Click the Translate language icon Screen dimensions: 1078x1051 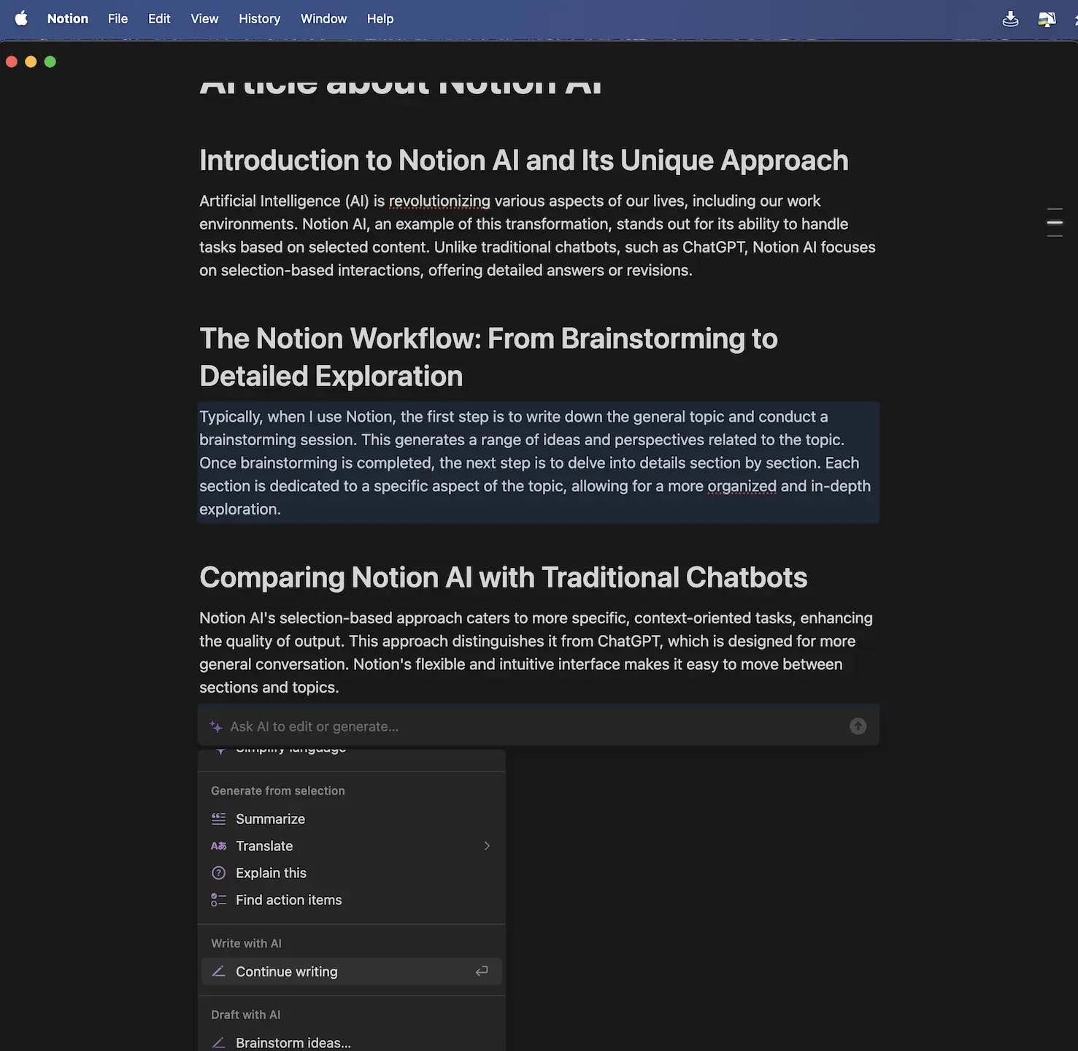click(218, 846)
